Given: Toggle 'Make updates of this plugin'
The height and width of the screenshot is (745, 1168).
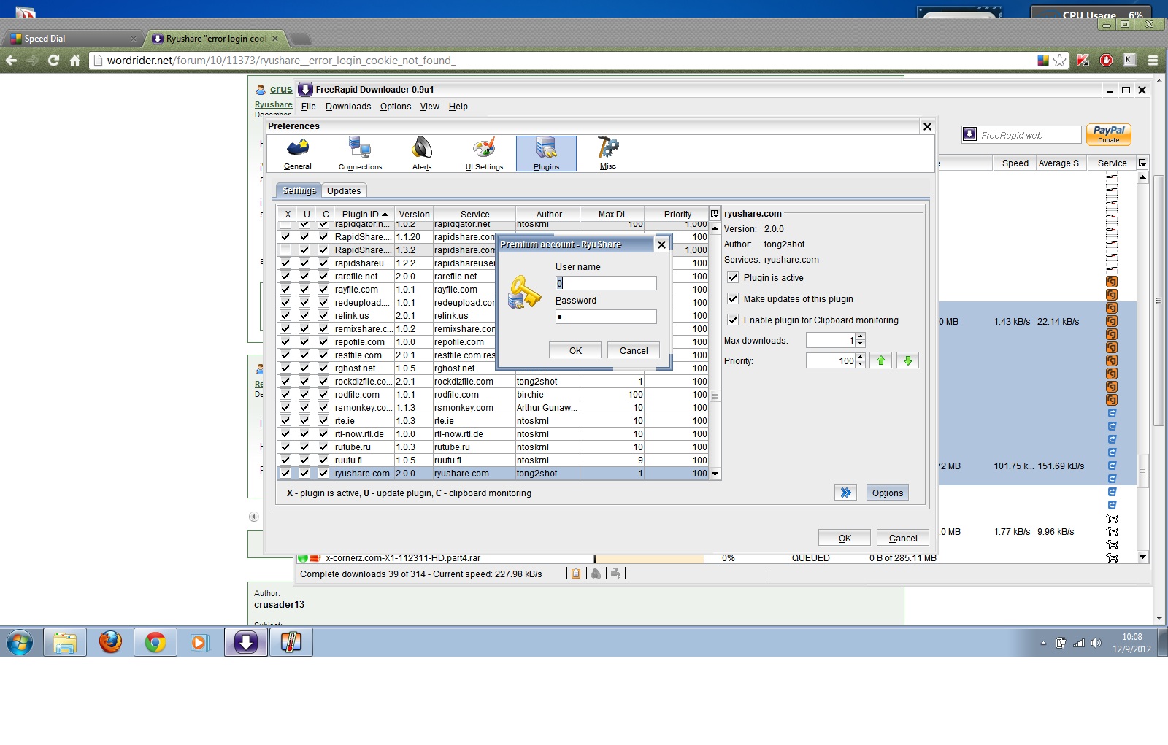Looking at the screenshot, I should [733, 299].
